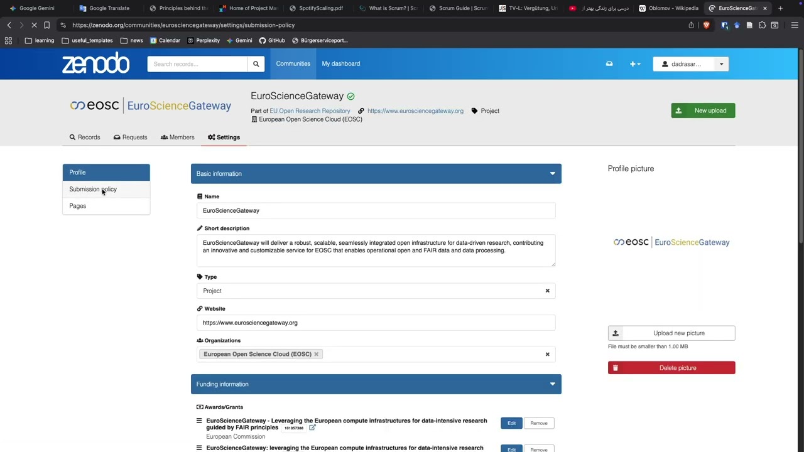
Task: Open the Perplexity bookmark
Action: (x=203, y=40)
